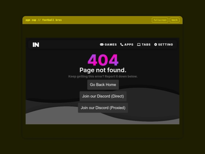Open the APPS menu item
This screenshot has width=205, height=154.
127,44
